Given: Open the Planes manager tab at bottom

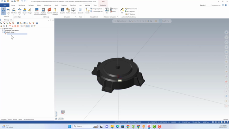Looking at the screenshot, I should click(x=15, y=119).
